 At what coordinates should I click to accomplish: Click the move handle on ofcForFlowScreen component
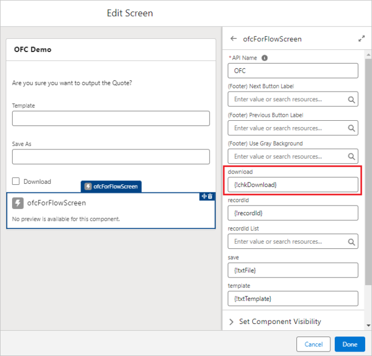(204, 196)
